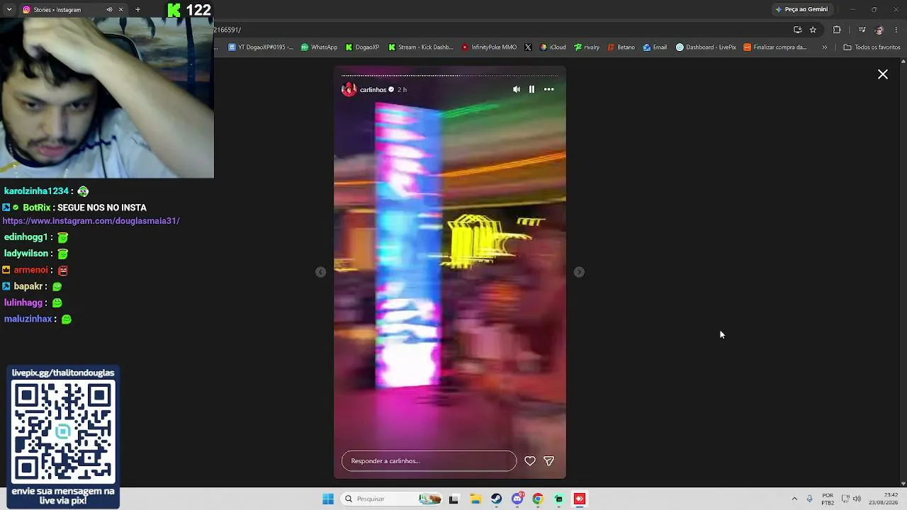Image resolution: width=907 pixels, height=510 pixels.
Task: Open the rivalry bookmark
Action: pos(587,47)
